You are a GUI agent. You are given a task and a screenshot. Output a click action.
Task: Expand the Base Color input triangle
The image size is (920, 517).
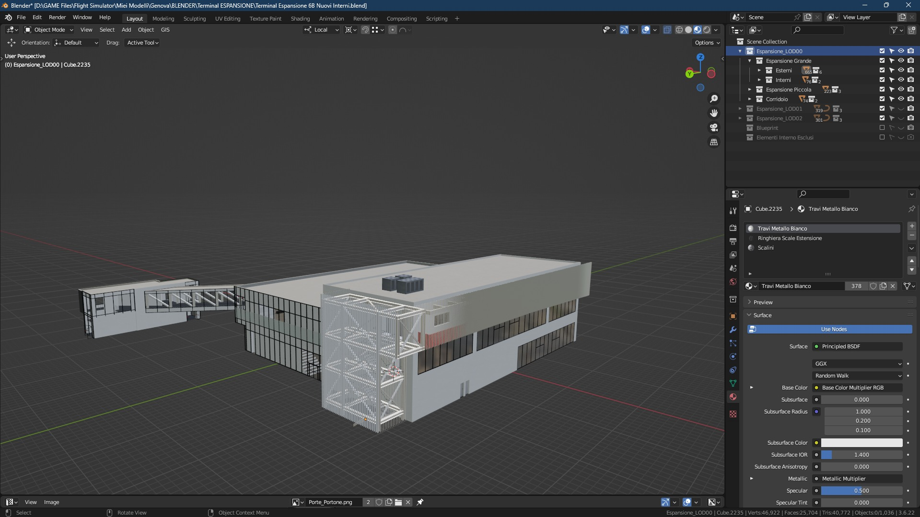click(x=752, y=388)
